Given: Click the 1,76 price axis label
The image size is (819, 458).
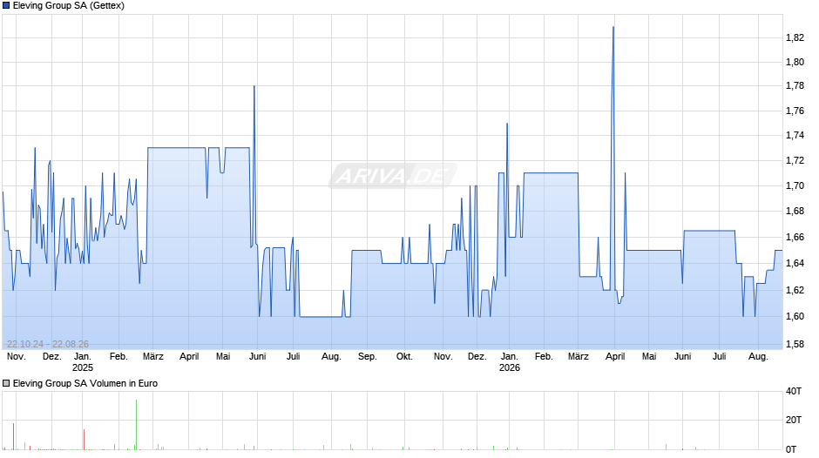Looking at the screenshot, I should (795, 111).
